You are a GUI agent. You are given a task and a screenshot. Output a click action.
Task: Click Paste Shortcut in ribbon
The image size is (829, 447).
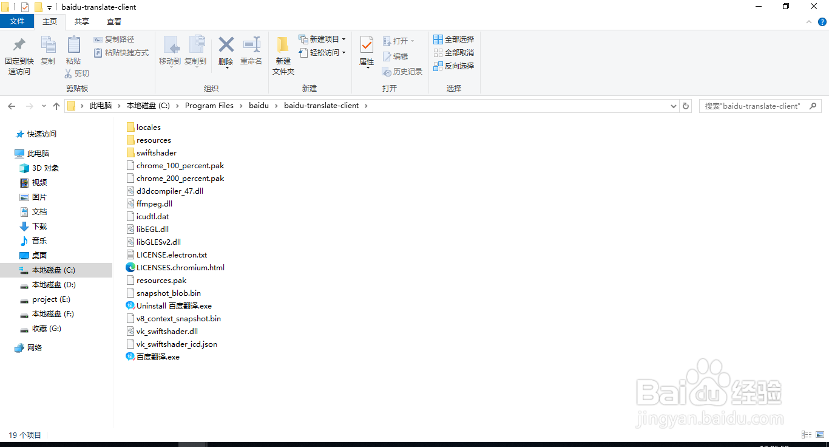[121, 53]
